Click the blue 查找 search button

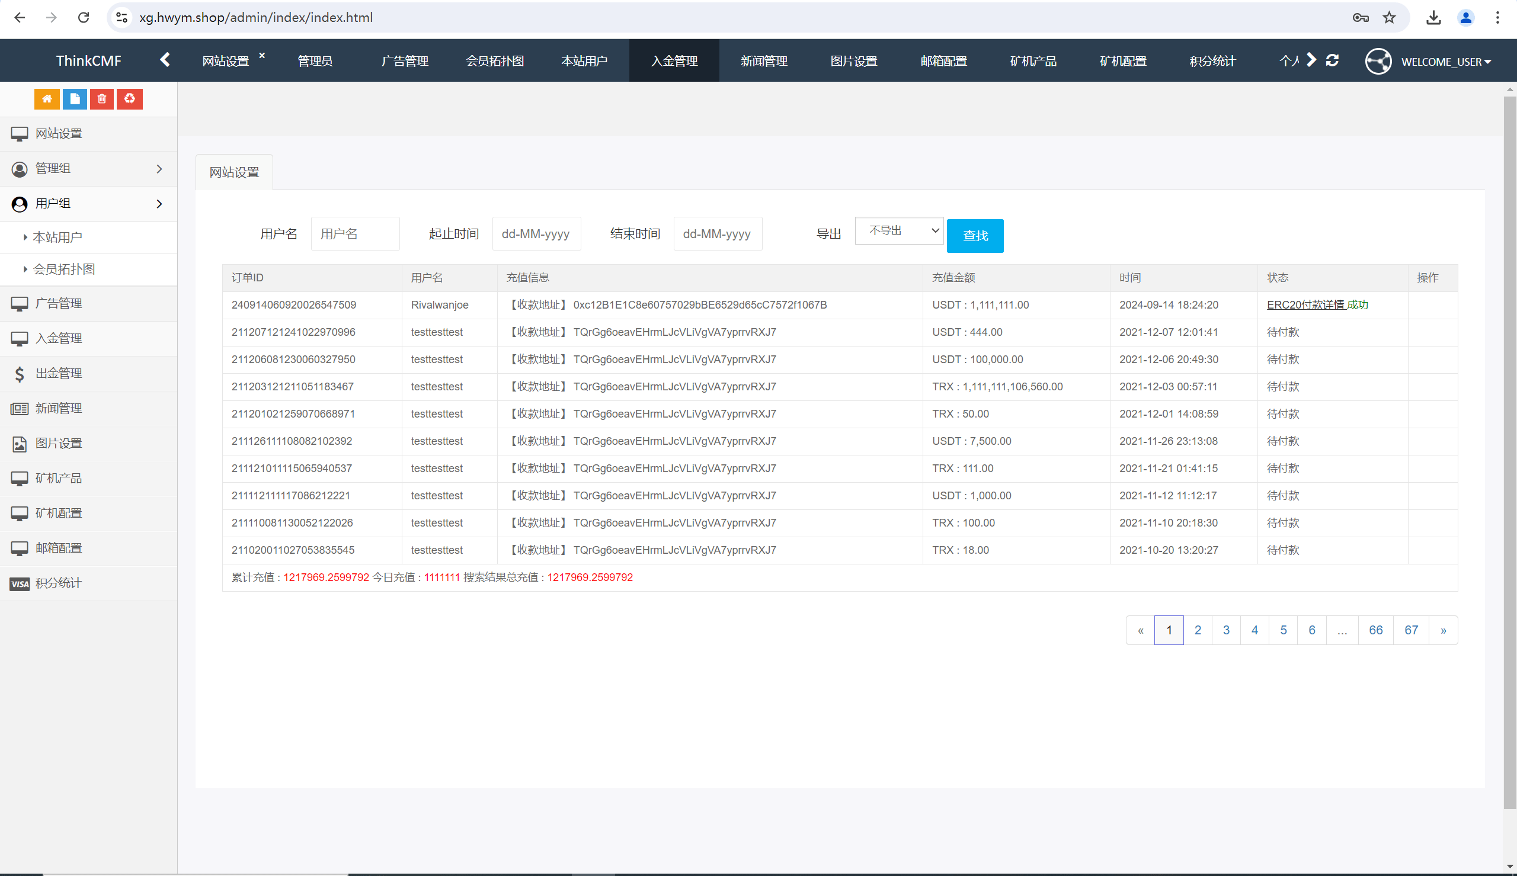point(975,236)
